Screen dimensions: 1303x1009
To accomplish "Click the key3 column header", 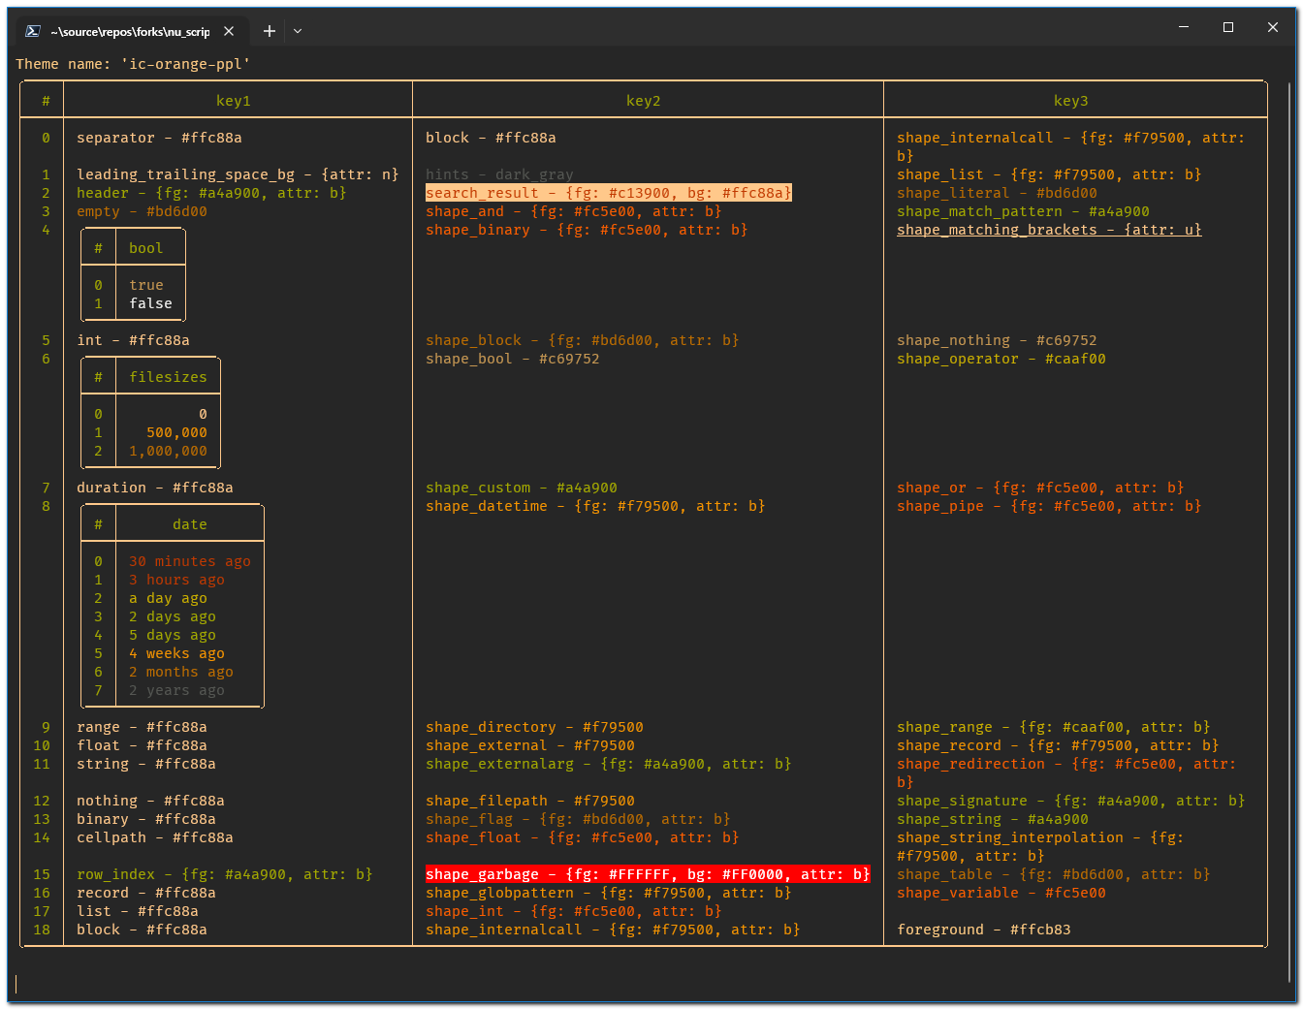I will [x=1071, y=101].
